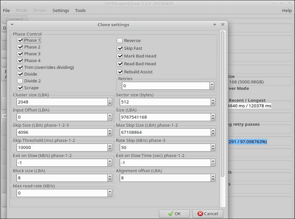Click the Input Offset (LBA) field

pos(59,117)
